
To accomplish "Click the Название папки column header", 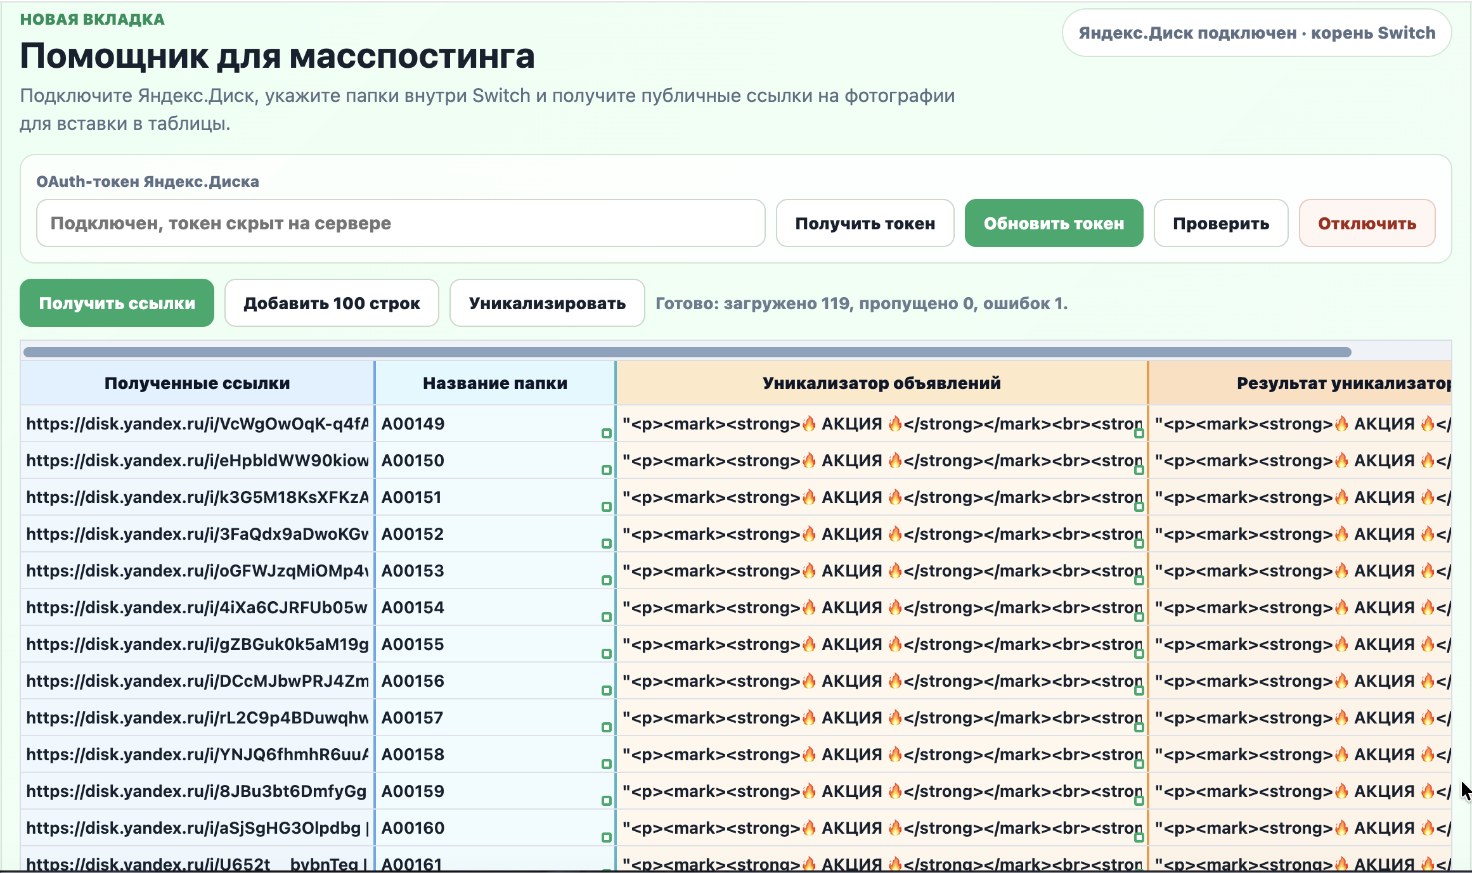I will click(495, 383).
